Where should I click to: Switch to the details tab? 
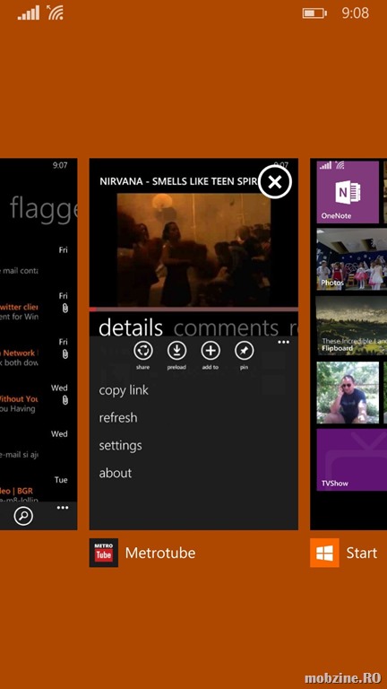131,327
